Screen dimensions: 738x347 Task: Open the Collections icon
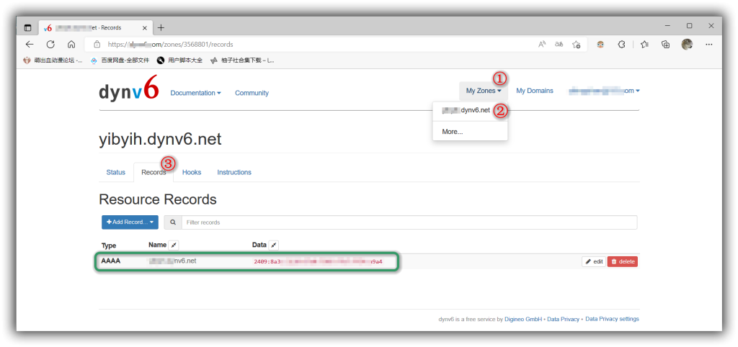[x=665, y=44]
